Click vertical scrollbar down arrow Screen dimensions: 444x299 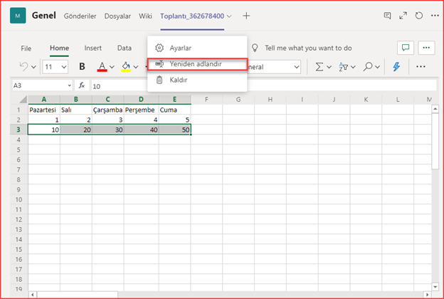[x=435, y=287]
